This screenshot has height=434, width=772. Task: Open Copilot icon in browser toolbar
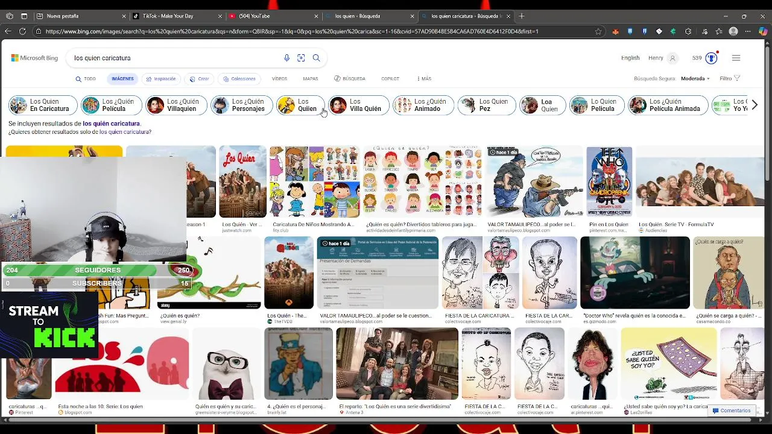pos(763,31)
